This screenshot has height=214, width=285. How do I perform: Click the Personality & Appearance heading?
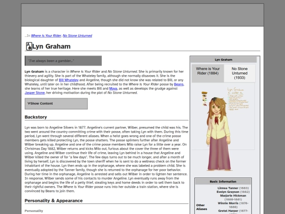(54, 201)
